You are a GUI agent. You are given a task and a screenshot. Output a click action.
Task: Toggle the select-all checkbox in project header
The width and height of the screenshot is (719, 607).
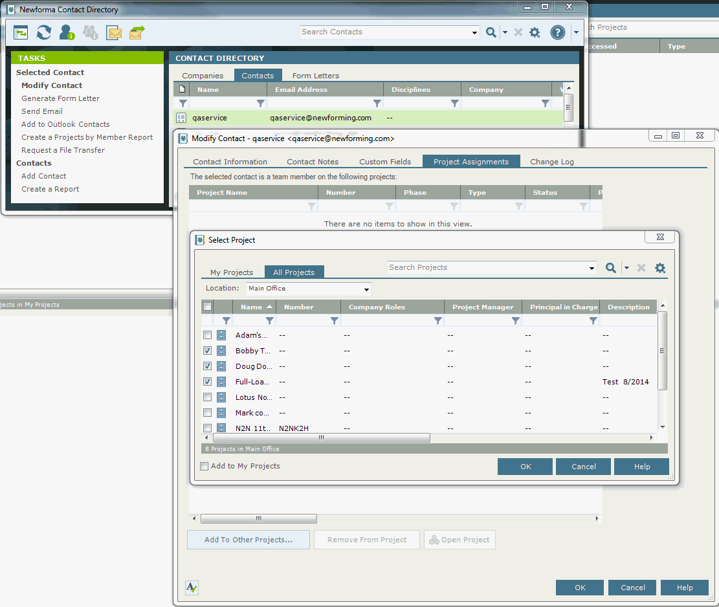[207, 307]
